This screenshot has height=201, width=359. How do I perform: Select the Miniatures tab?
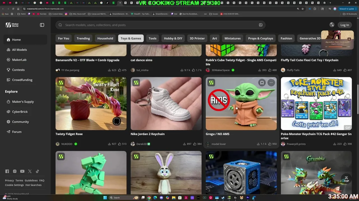pos(233,38)
